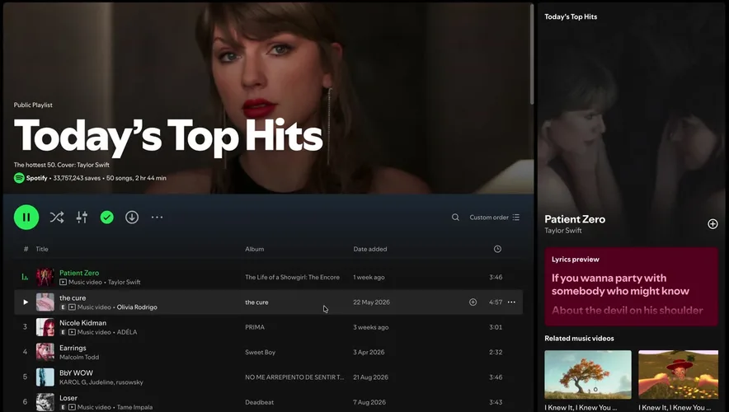
Task: Select the BbY WOW track title
Action: [x=76, y=373]
